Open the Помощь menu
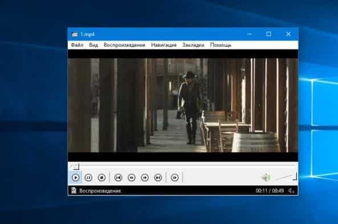The height and width of the screenshot is (224, 338). [x=221, y=45]
